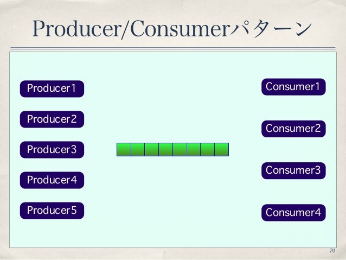Select the second green queue cell
This screenshot has height=260, width=346.
tap(138, 150)
